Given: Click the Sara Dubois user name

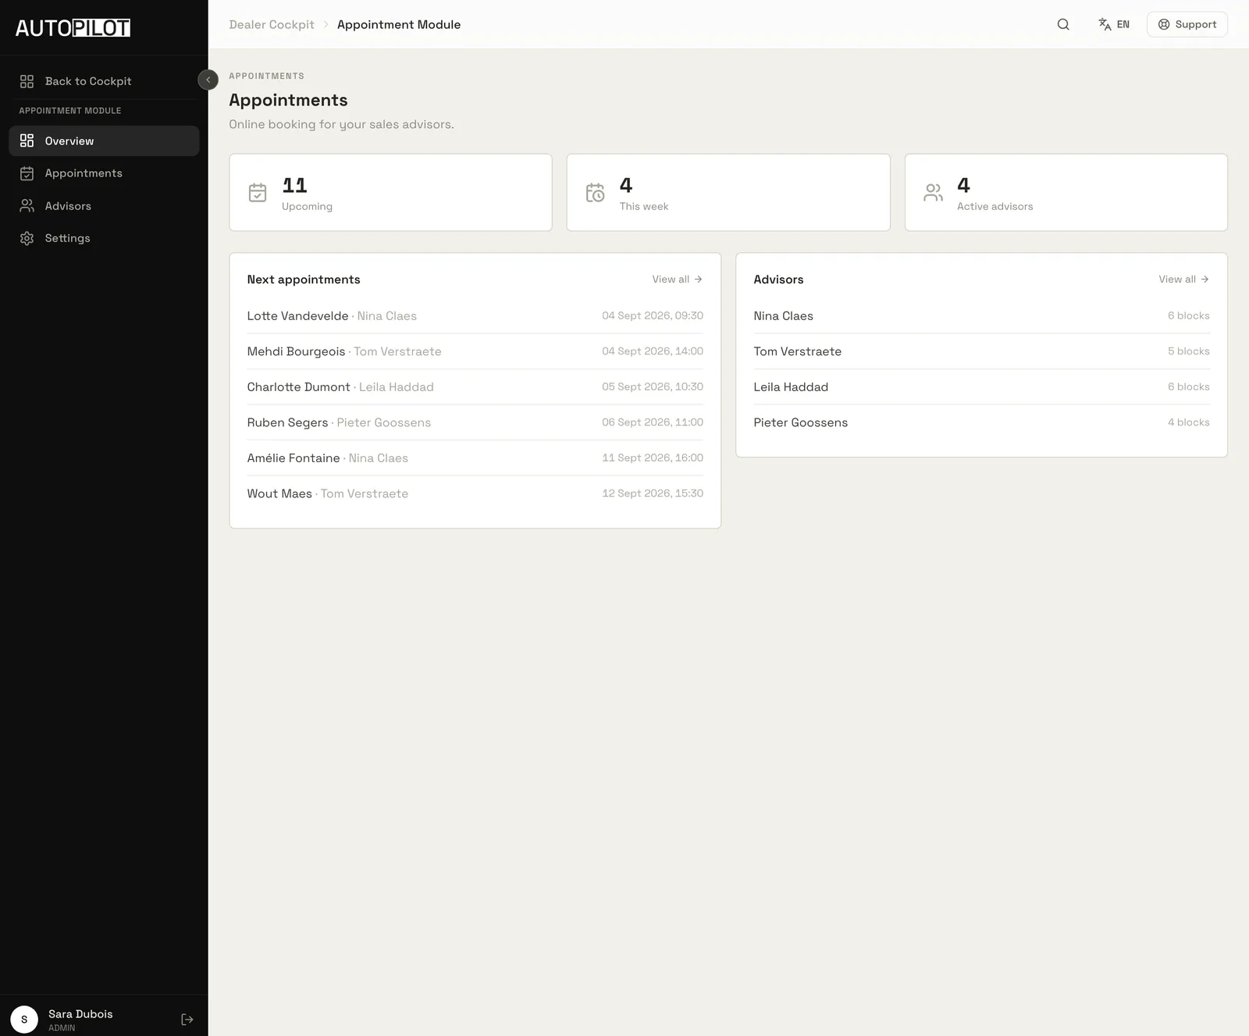Looking at the screenshot, I should pos(80,1014).
